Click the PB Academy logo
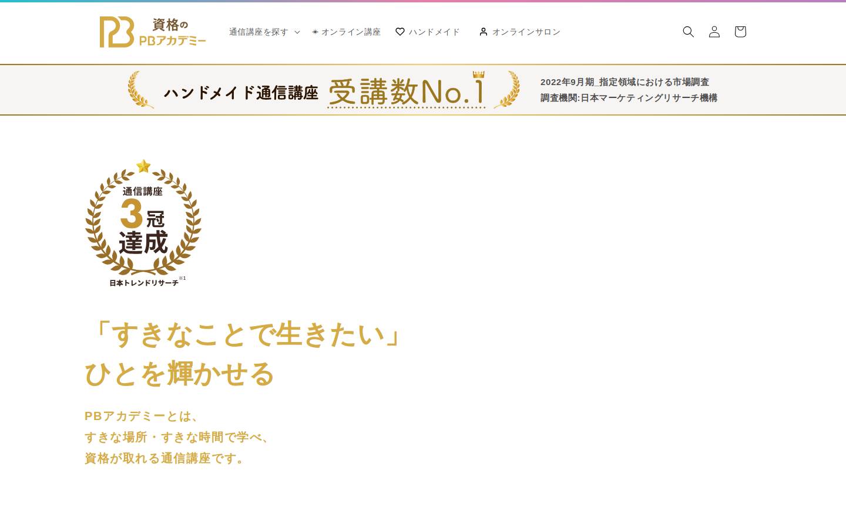This screenshot has height=528, width=846. pyautogui.click(x=153, y=32)
